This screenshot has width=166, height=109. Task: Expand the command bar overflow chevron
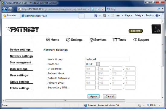163,14
